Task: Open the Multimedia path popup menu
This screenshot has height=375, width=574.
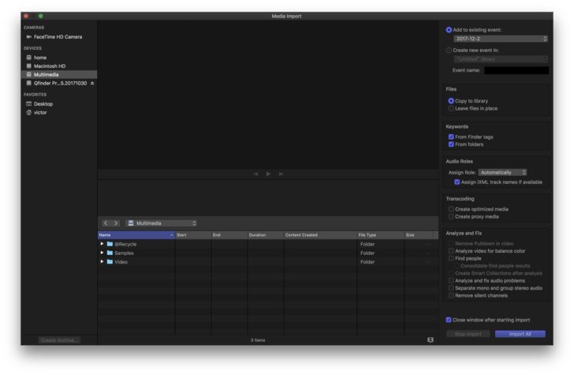Action: pyautogui.click(x=161, y=223)
